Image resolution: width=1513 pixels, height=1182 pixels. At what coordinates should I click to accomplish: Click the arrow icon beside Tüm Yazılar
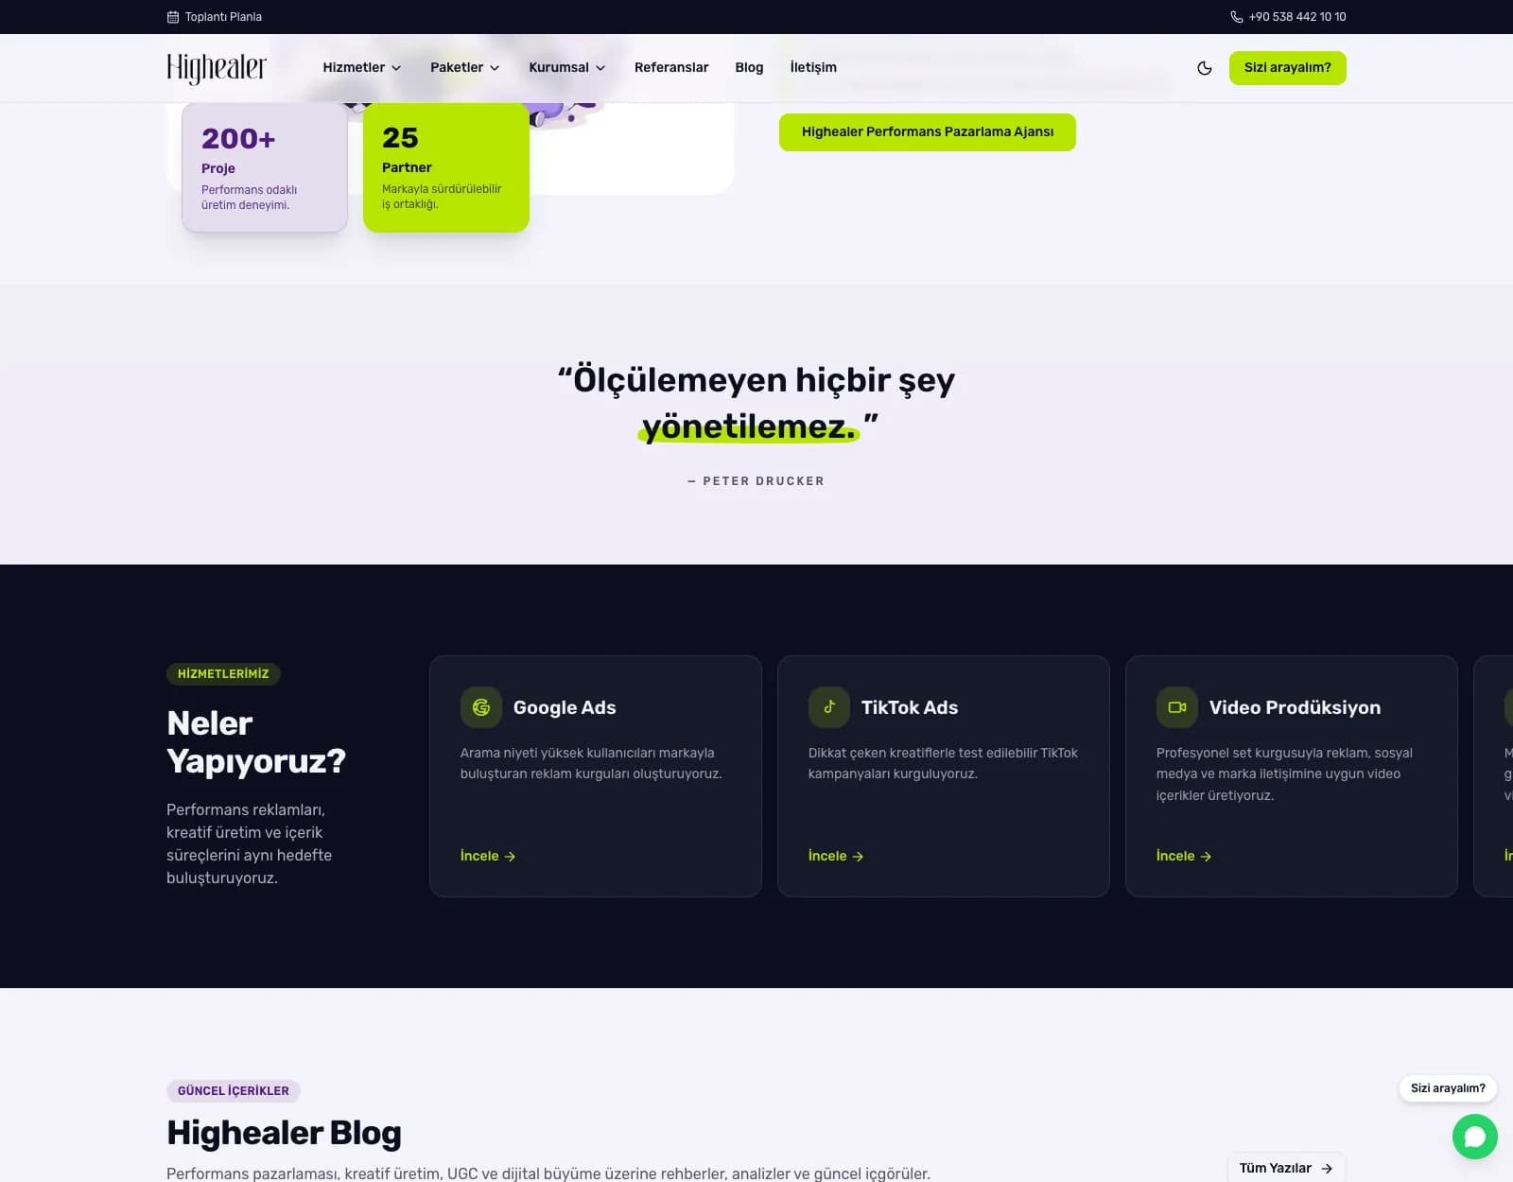(1327, 1169)
